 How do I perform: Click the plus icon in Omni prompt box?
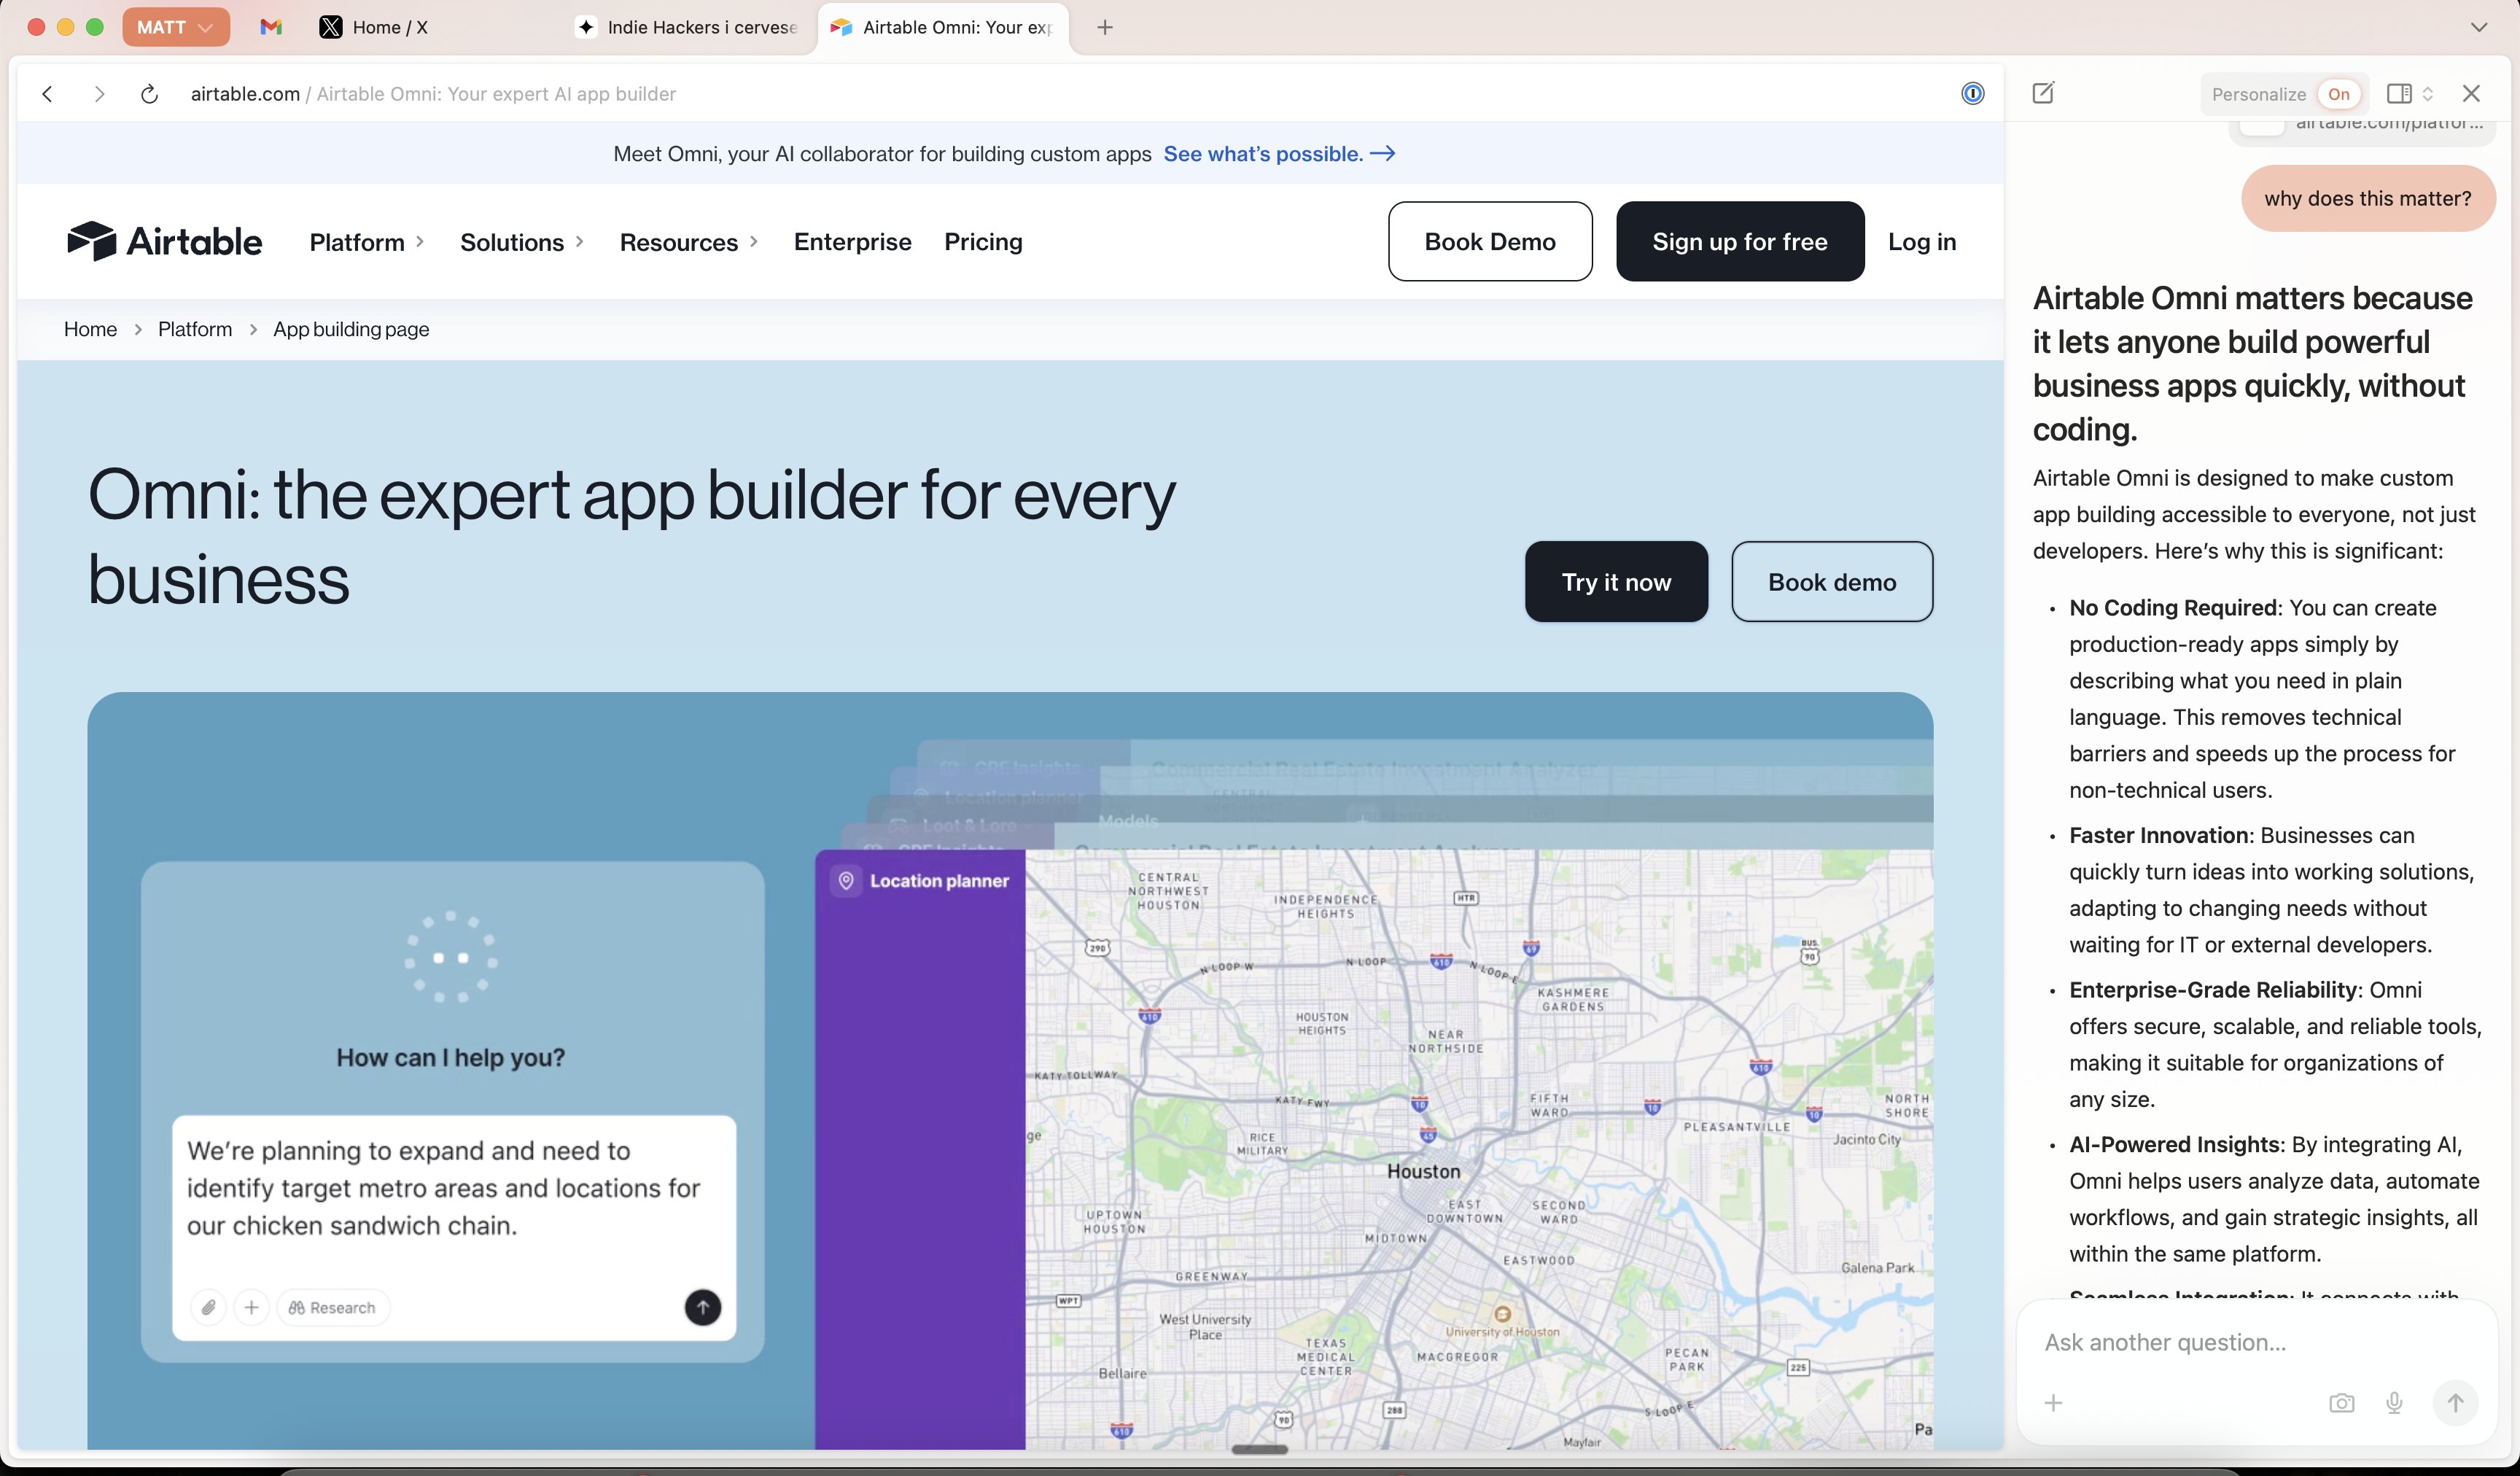tap(251, 1307)
